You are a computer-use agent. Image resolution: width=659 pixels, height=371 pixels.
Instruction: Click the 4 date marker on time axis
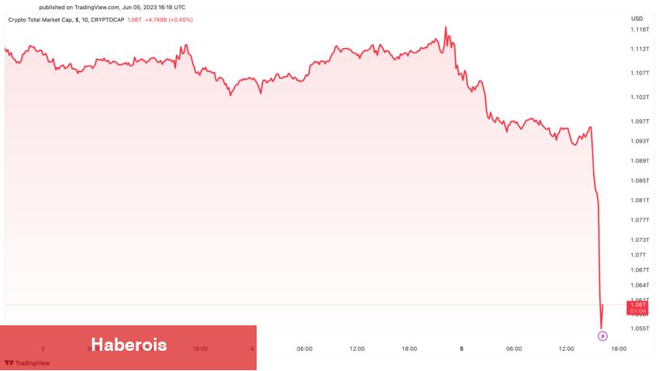click(253, 349)
